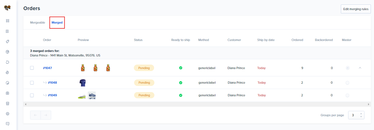Click the tag icon in sidebar
The width and height of the screenshot is (374, 130).
tap(8, 42)
